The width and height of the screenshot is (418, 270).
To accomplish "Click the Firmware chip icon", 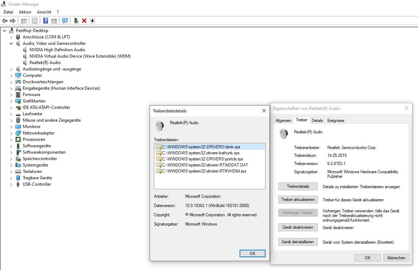I will pos(18,95).
